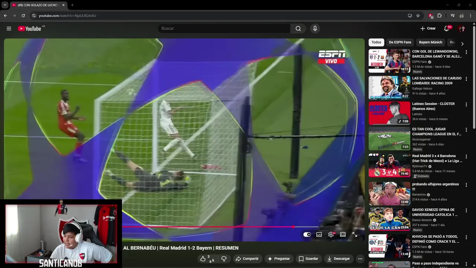This screenshot has width=476, height=268.
Task: Show more chips with right arrow
Action: 462,44
